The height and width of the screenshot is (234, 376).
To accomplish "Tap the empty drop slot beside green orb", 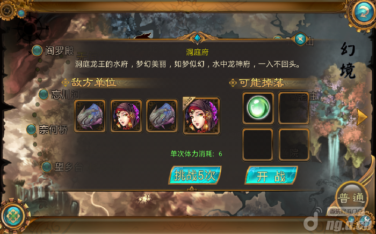I will point(294,108).
